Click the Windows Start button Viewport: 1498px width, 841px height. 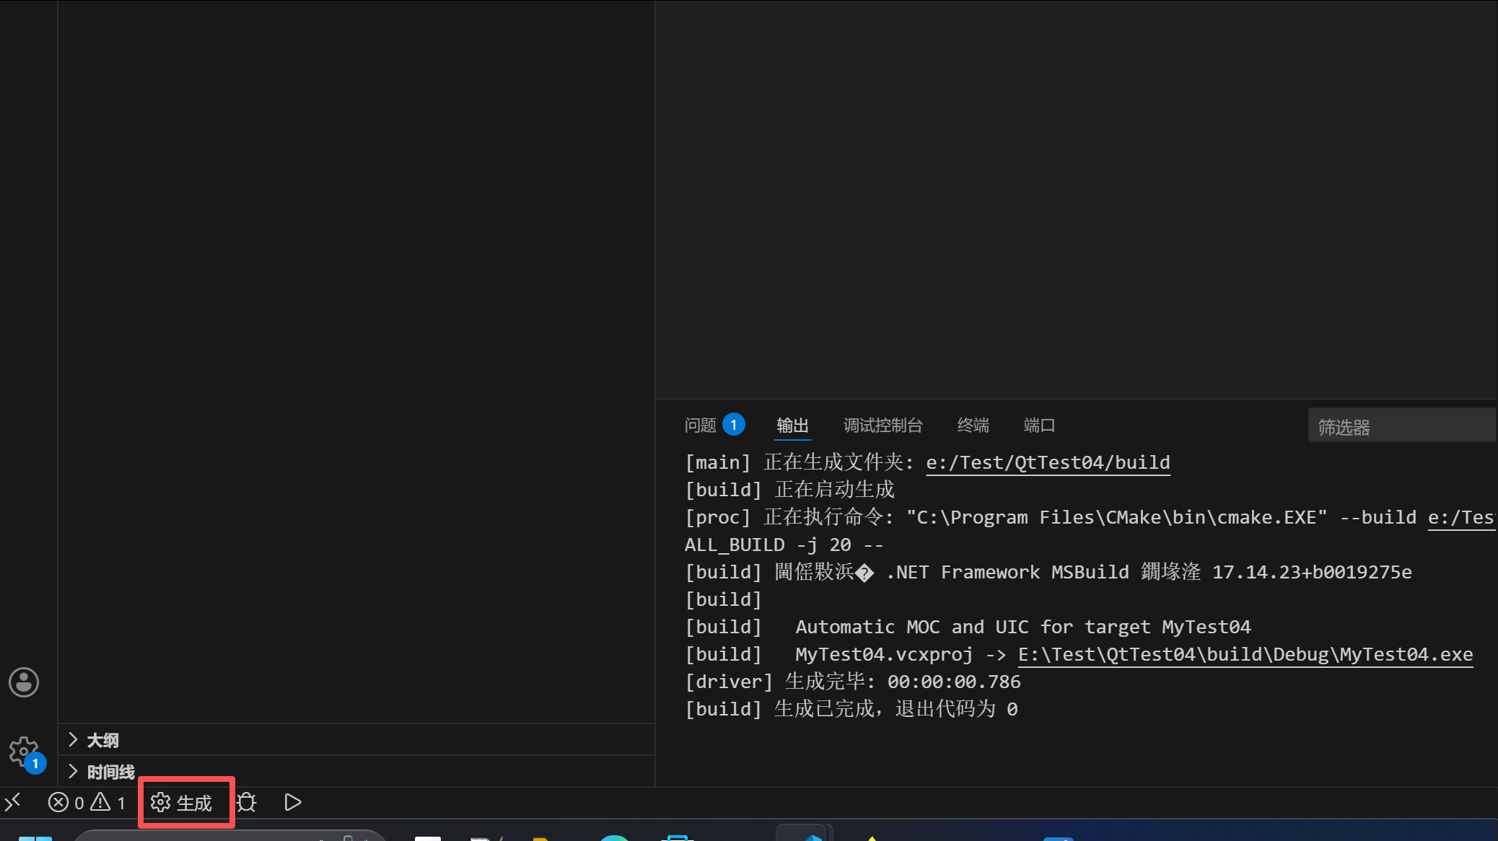[35, 838]
